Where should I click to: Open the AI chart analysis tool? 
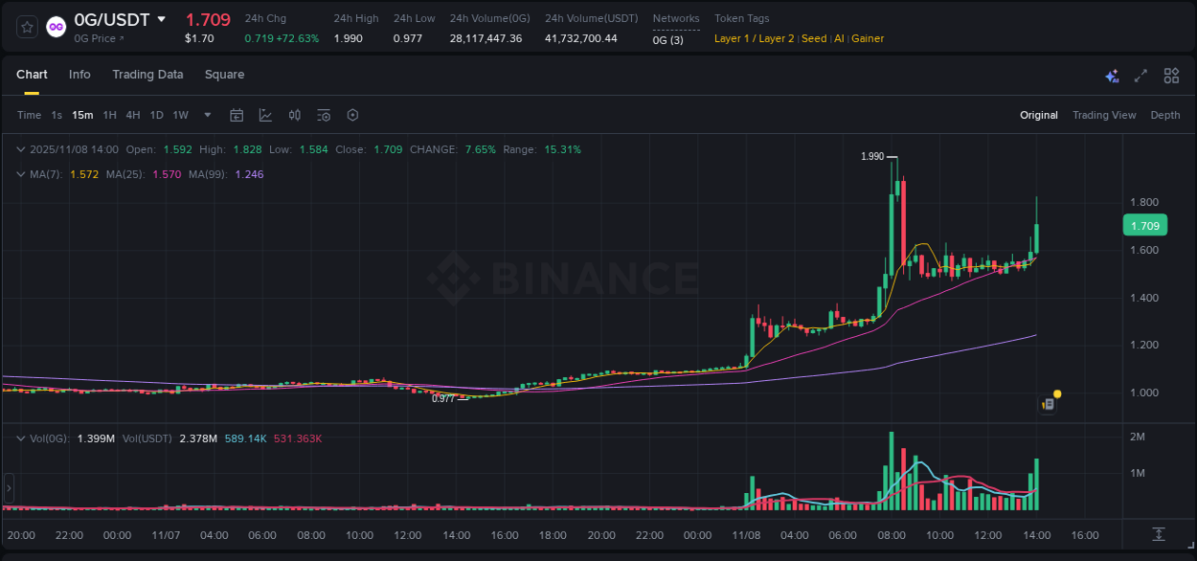pyautogui.click(x=1112, y=75)
